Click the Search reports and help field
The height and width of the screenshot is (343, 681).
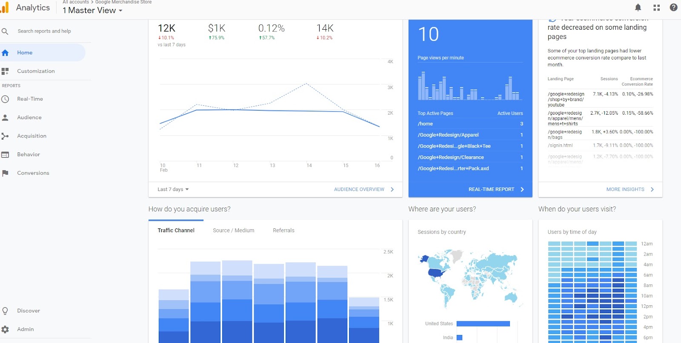(x=44, y=31)
